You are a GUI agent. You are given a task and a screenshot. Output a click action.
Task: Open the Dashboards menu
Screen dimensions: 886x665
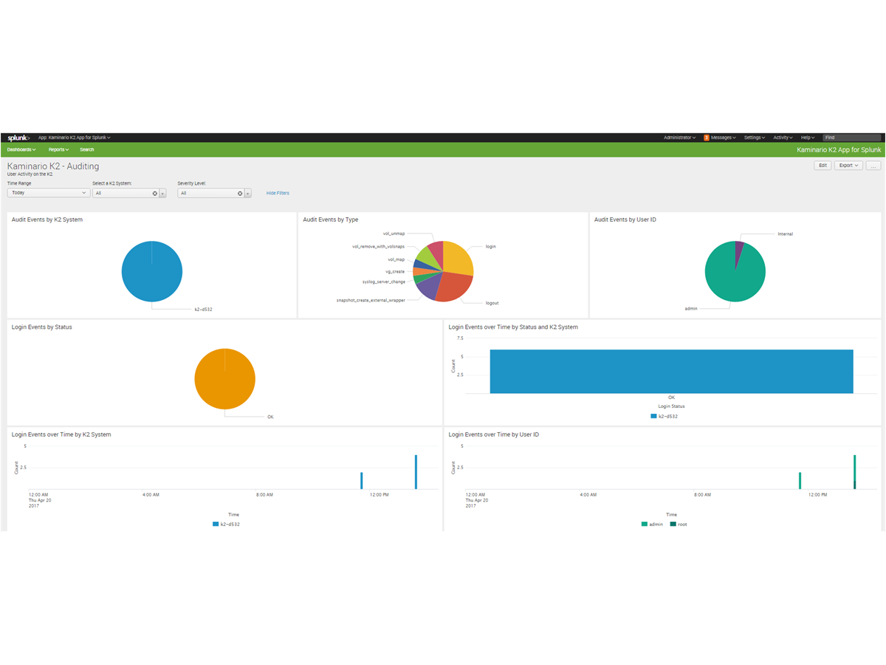pos(21,149)
